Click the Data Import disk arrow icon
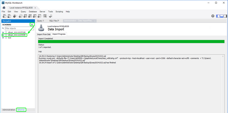The width and height of the screenshot is (228, 113). (x=41, y=28)
